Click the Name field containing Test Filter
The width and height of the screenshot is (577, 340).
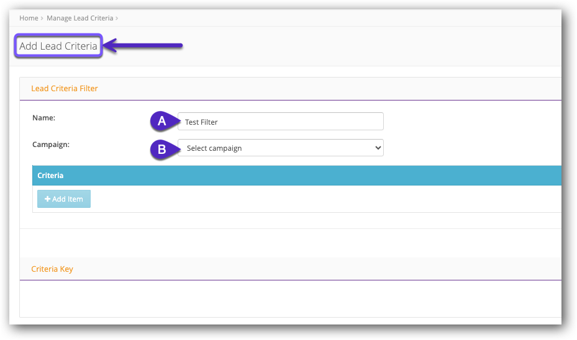[280, 122]
